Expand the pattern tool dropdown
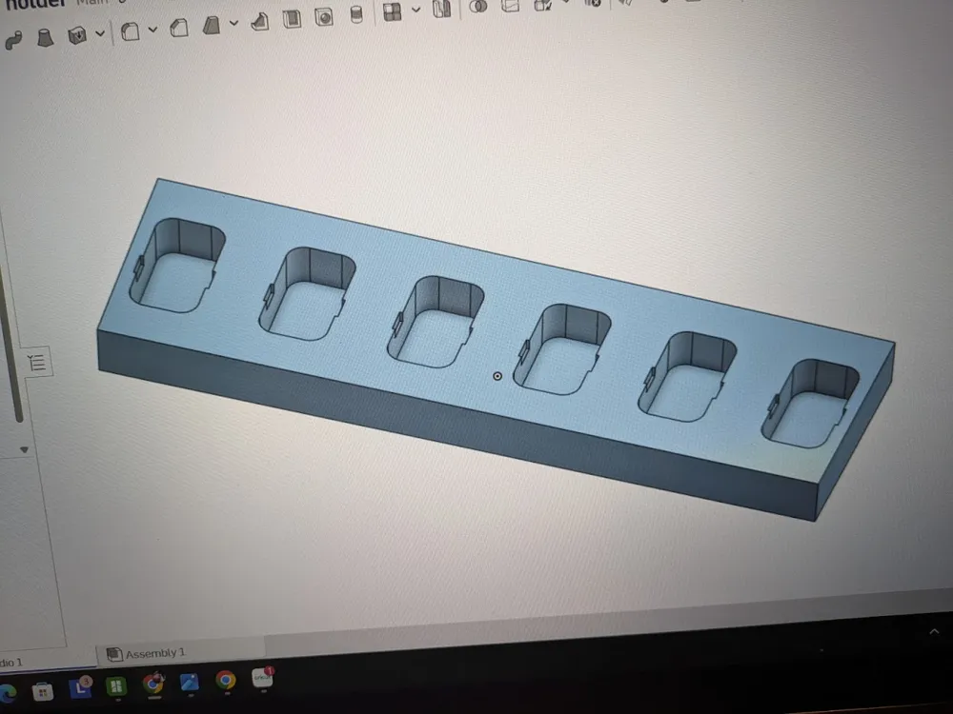Screen dimensions: 953x714 (x=416, y=10)
